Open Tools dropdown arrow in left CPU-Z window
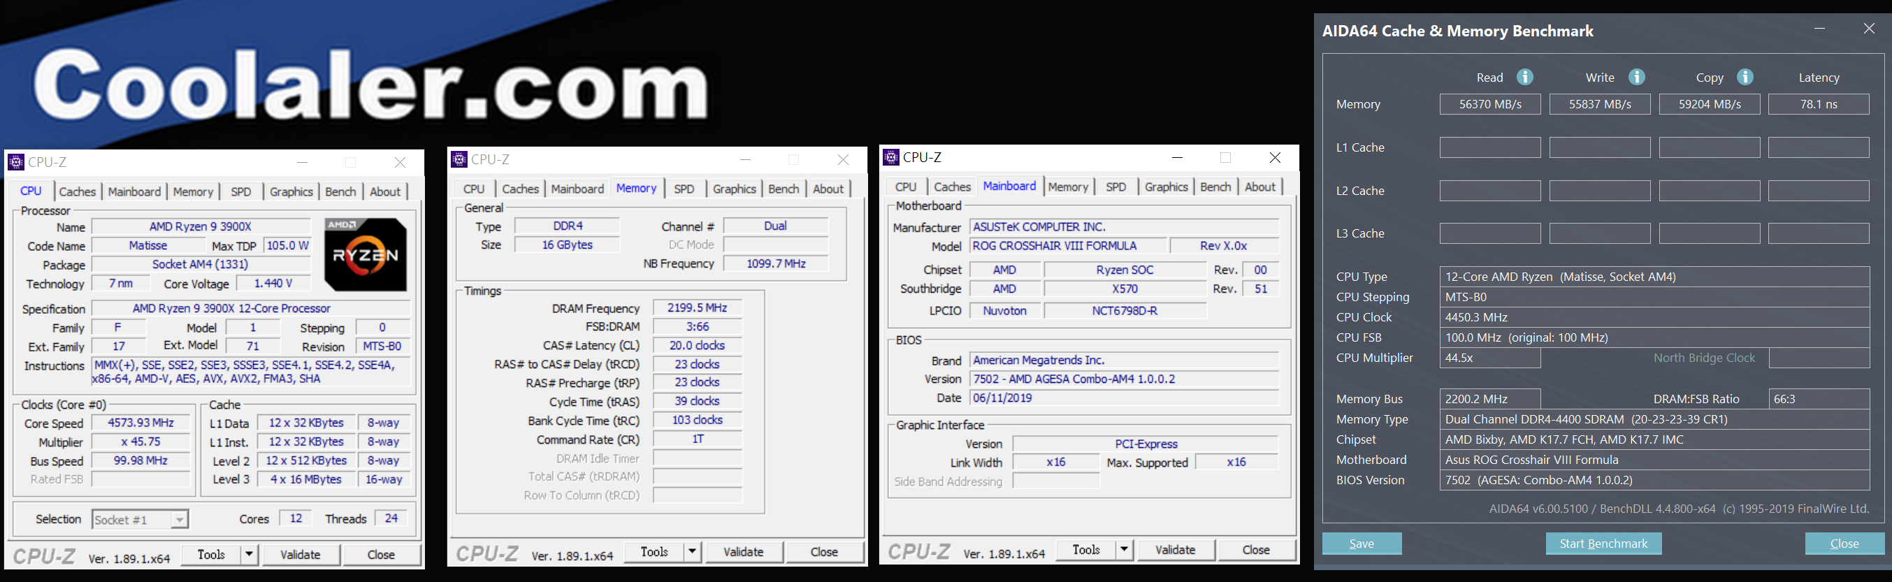This screenshot has height=582, width=1892. tap(249, 554)
